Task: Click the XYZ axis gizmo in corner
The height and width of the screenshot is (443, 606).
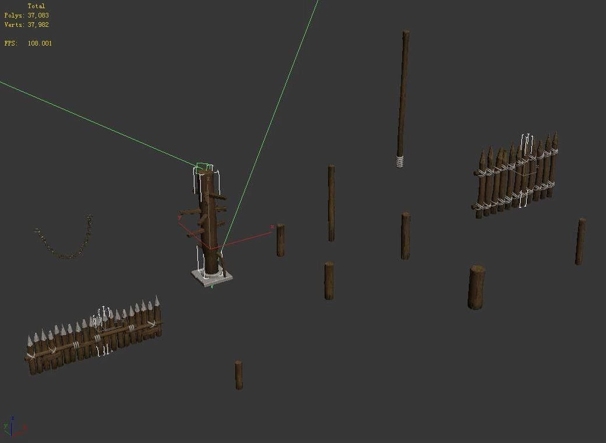Action: (15, 427)
